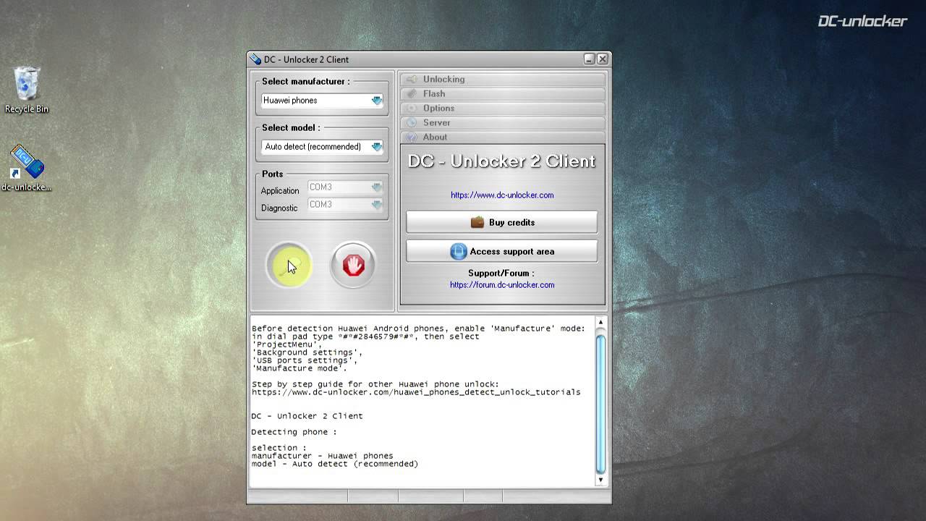Click the 'Manufacture mode'. log line
This screenshot has width=926, height=521.
click(x=300, y=368)
